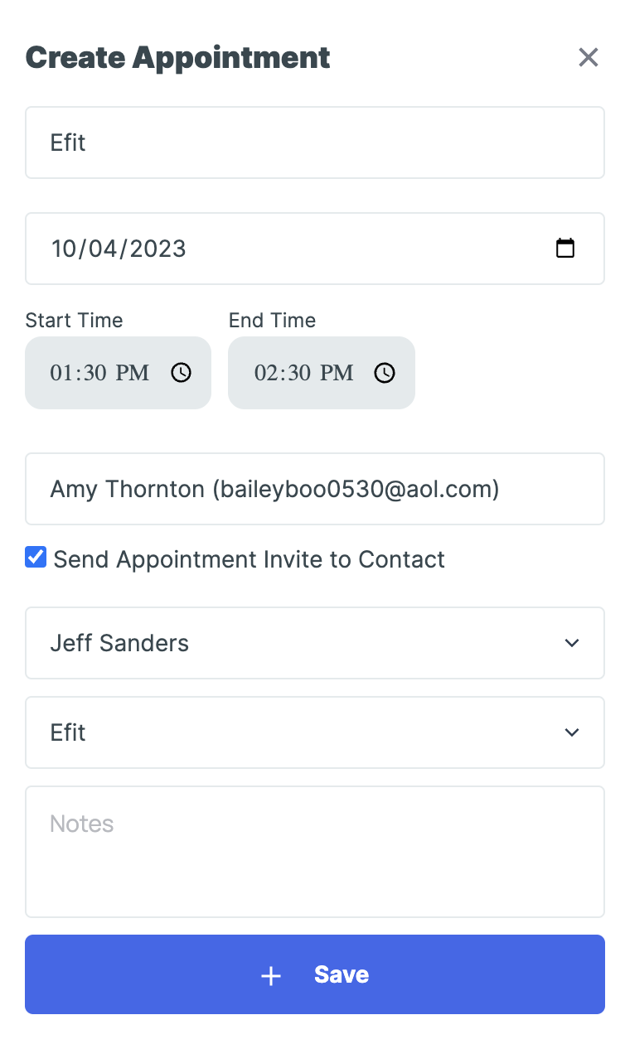
Task: Select the 02:30 PM end time value
Action: 303,373
